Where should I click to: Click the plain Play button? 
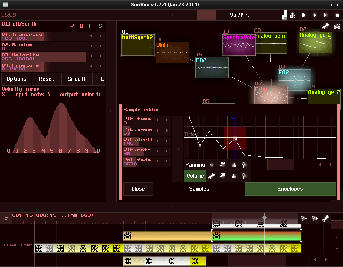tap(315, 15)
